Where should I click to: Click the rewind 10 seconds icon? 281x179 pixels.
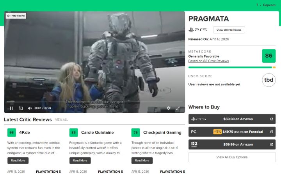(x=21, y=108)
